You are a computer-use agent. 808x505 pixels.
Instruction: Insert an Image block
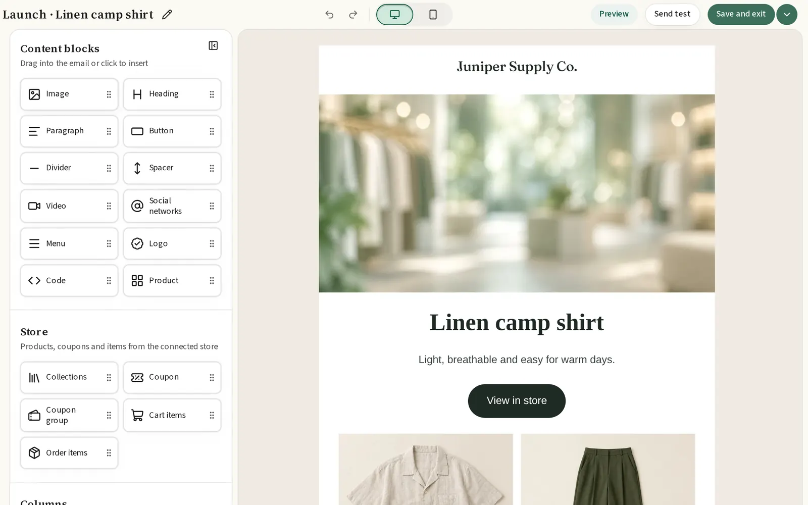[x=69, y=94]
